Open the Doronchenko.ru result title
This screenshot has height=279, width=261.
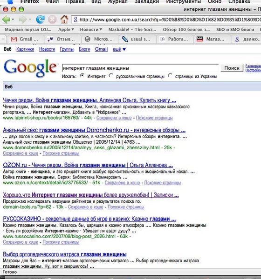[94, 130]
